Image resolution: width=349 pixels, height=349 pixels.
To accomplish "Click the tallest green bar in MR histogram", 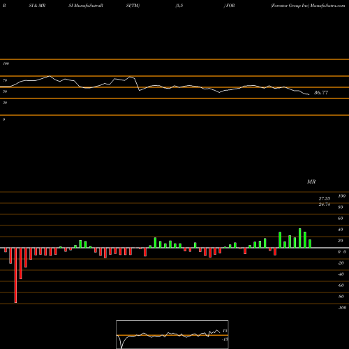I will (x=300, y=238).
